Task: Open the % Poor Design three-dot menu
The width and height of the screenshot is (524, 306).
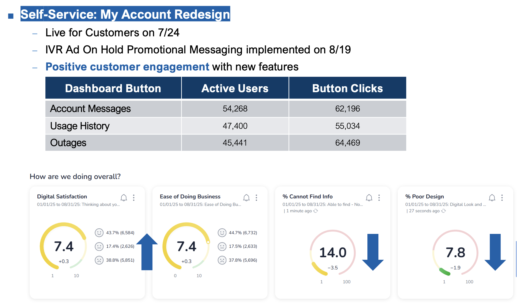Action: [502, 198]
